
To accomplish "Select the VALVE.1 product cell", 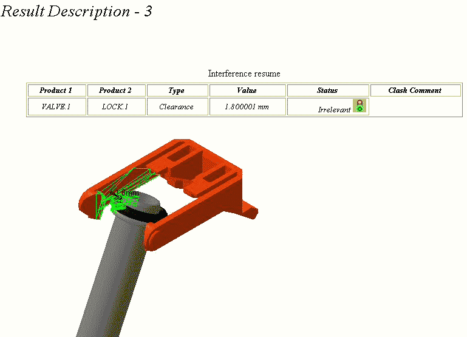I will pos(56,107).
